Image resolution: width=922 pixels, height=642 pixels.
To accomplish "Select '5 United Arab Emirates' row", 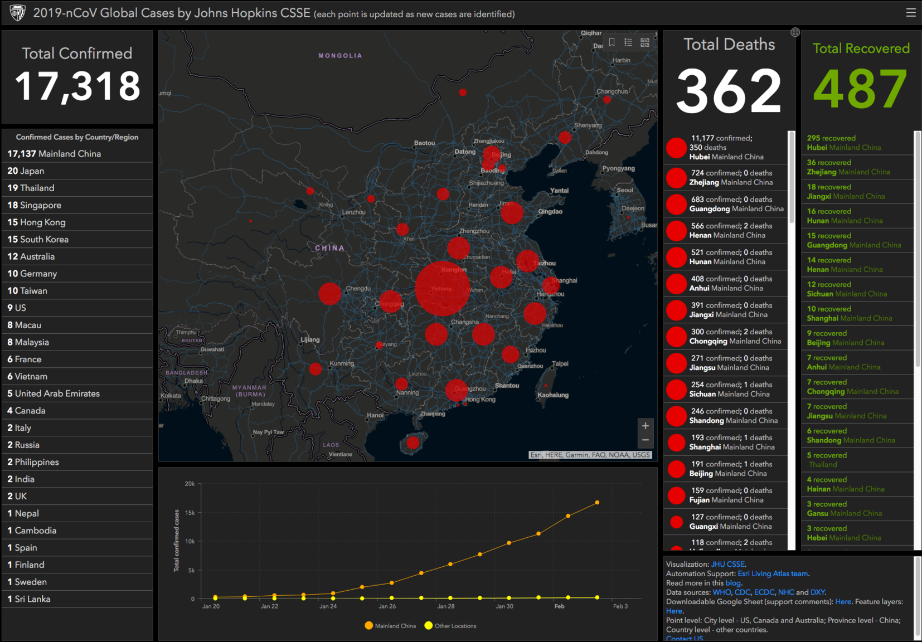I will click(77, 393).
